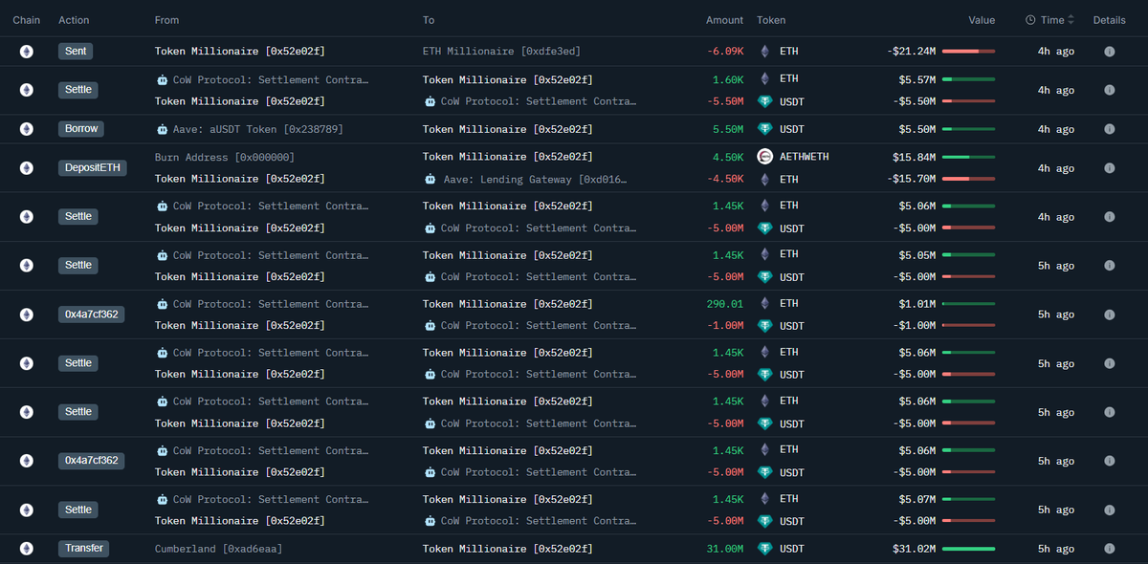Open details icon for the DepositETH row

pos(1110,168)
